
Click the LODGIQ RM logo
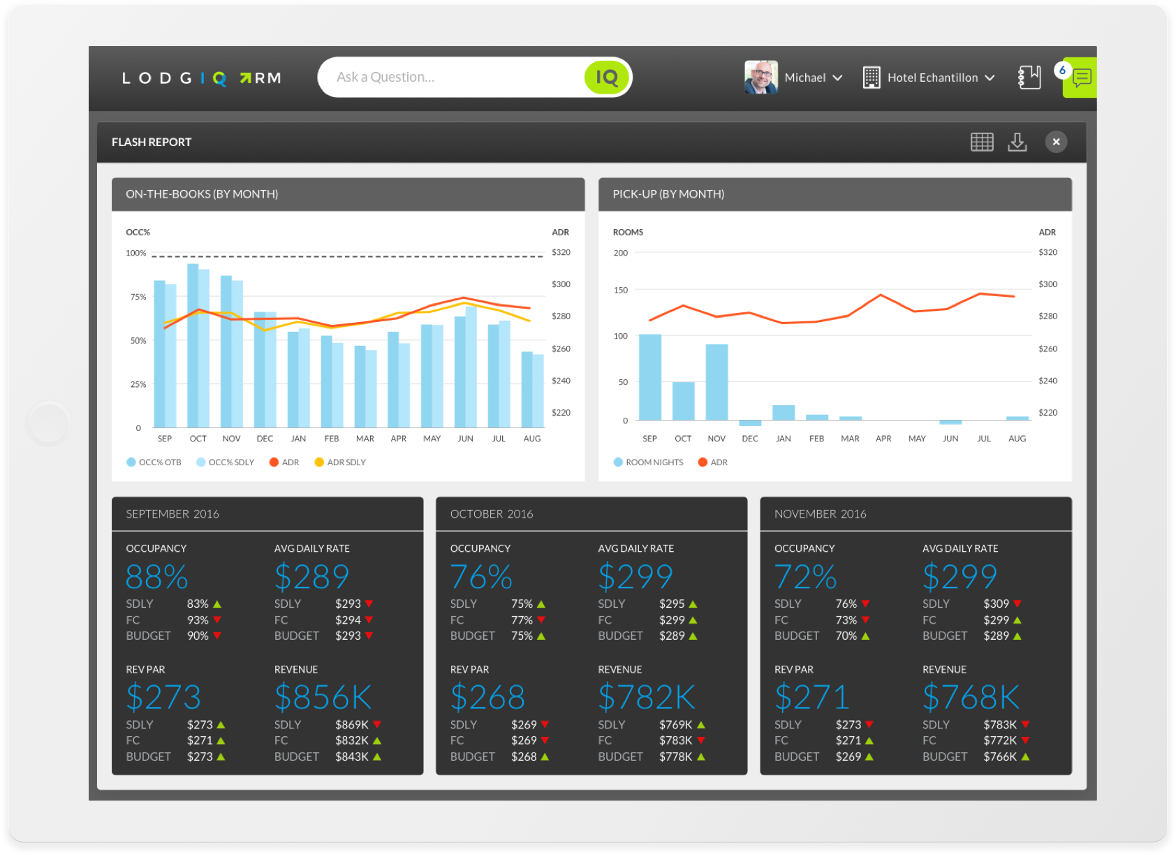201,78
